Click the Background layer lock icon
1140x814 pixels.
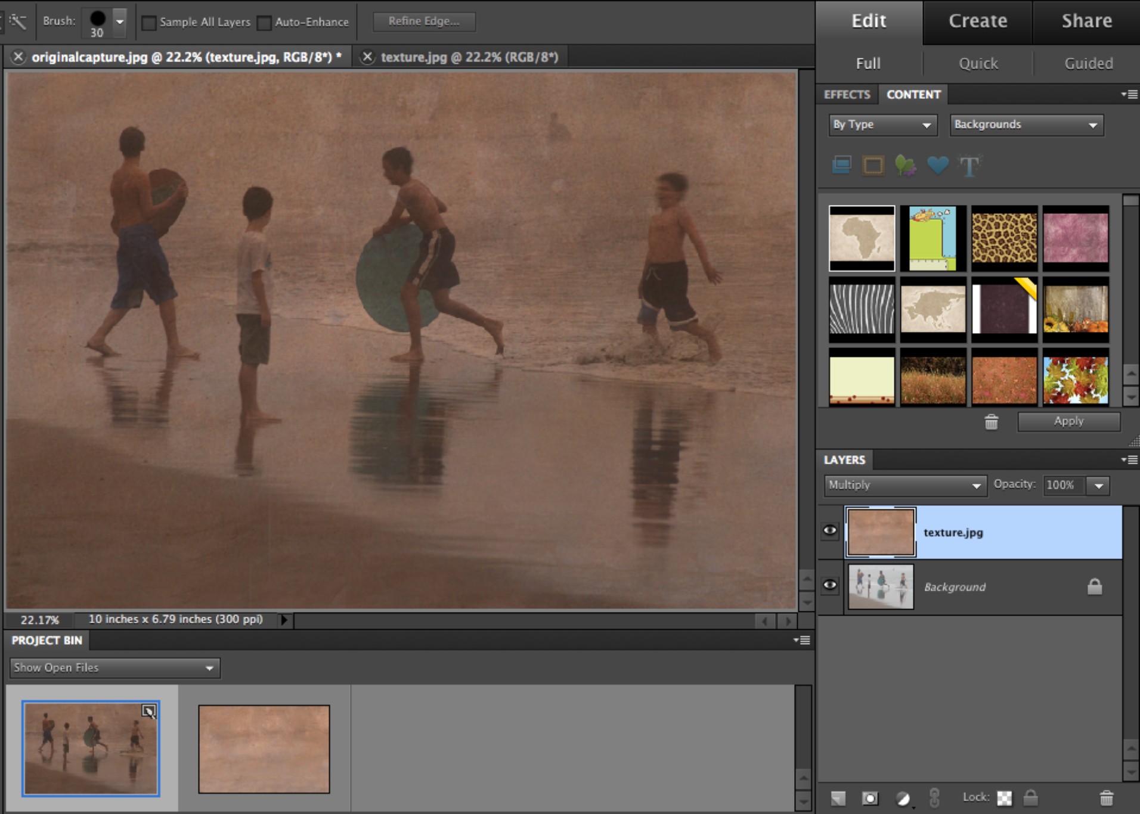(x=1094, y=586)
